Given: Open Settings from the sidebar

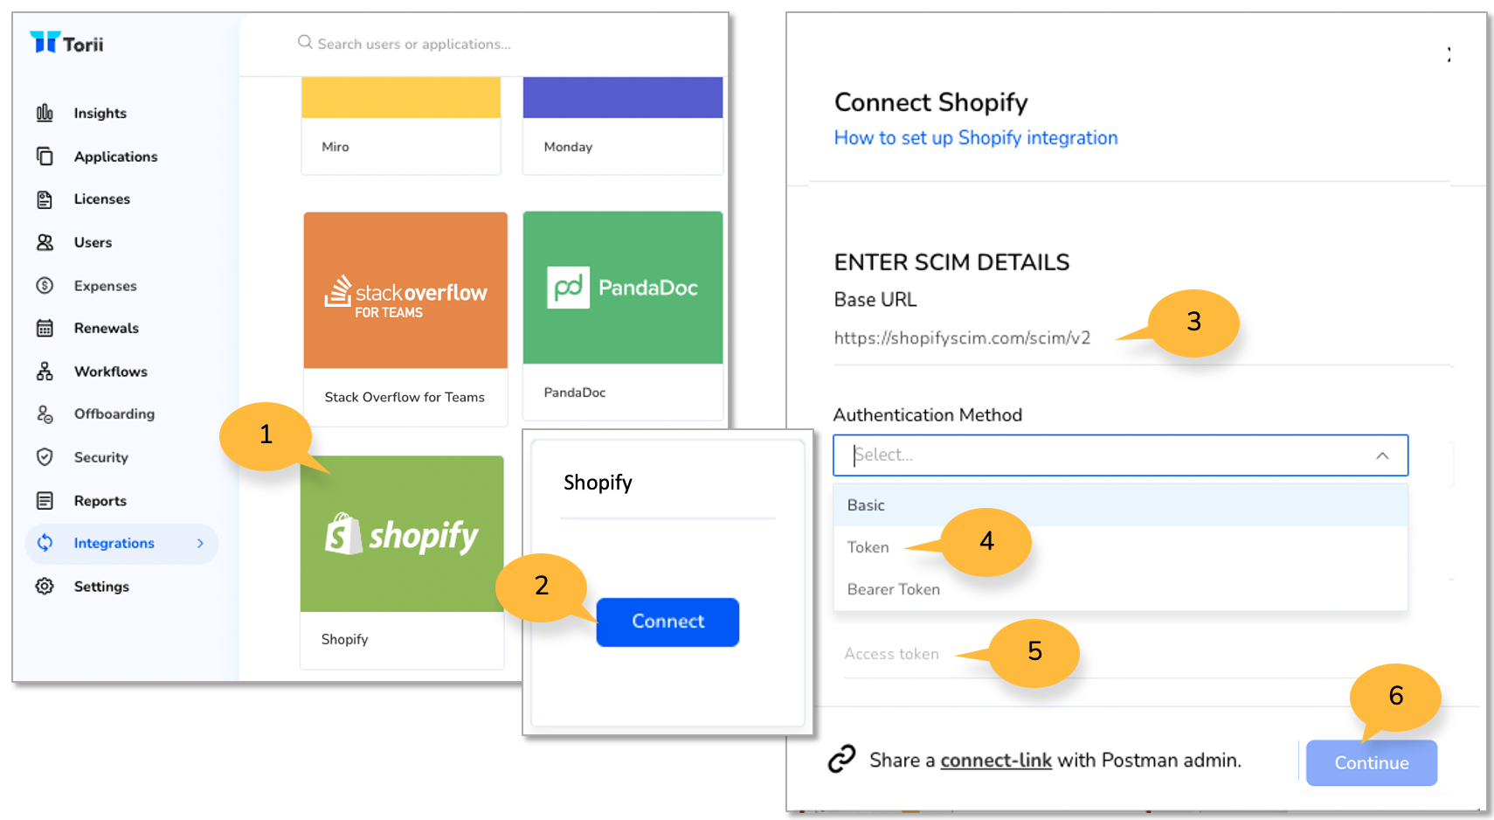Looking at the screenshot, I should click(101, 587).
